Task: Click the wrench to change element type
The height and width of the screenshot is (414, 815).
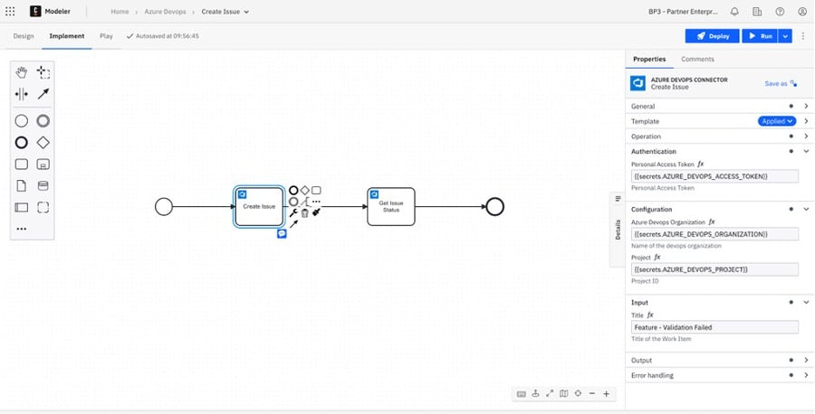Action: pyautogui.click(x=293, y=212)
